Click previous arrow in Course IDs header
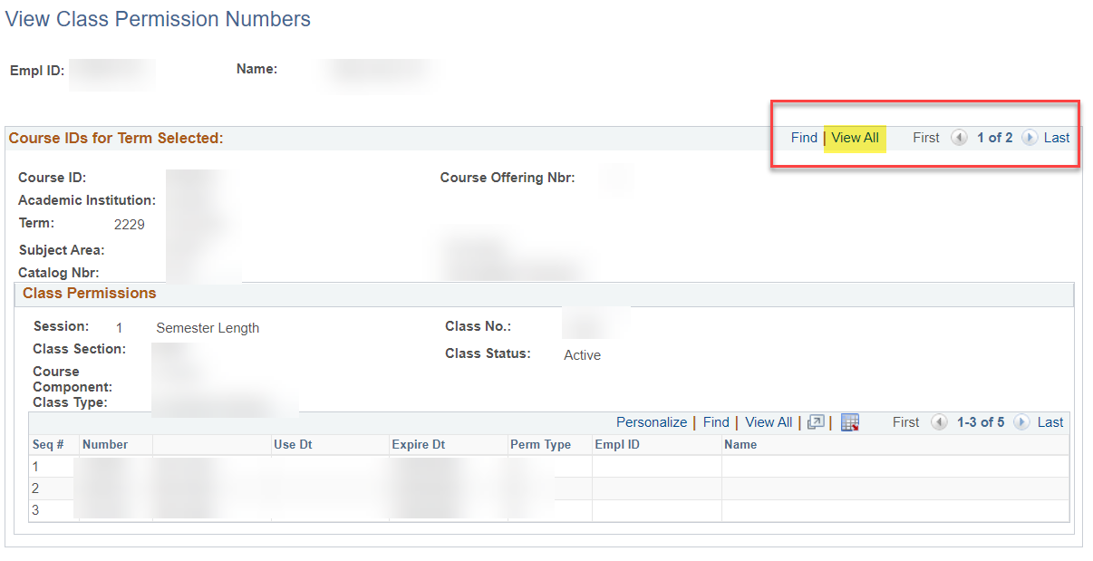This screenshot has width=1093, height=561. pyautogui.click(x=959, y=138)
